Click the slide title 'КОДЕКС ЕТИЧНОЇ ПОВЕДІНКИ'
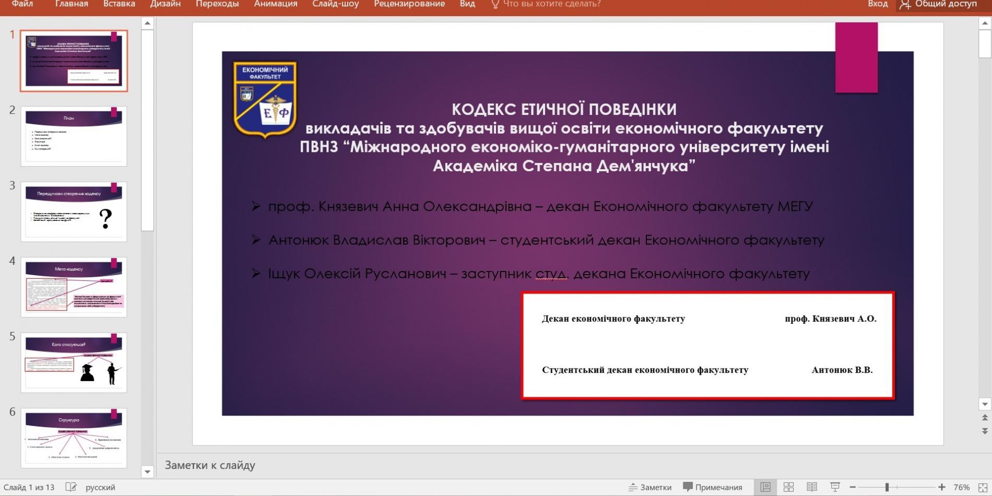Viewport: 992px width, 496px height. coord(564,109)
